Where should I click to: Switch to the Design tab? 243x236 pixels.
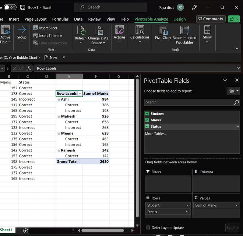179,19
